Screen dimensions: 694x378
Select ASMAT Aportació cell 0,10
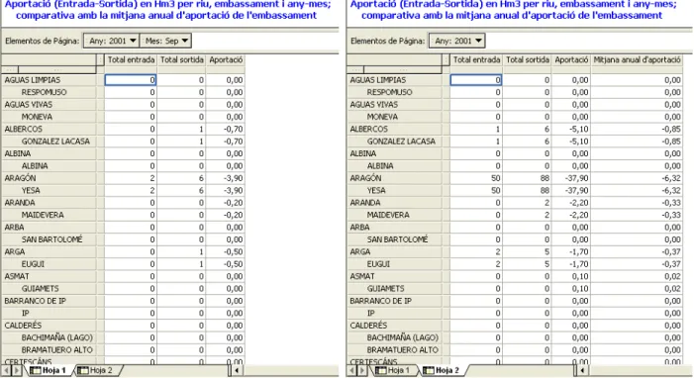[571, 277]
